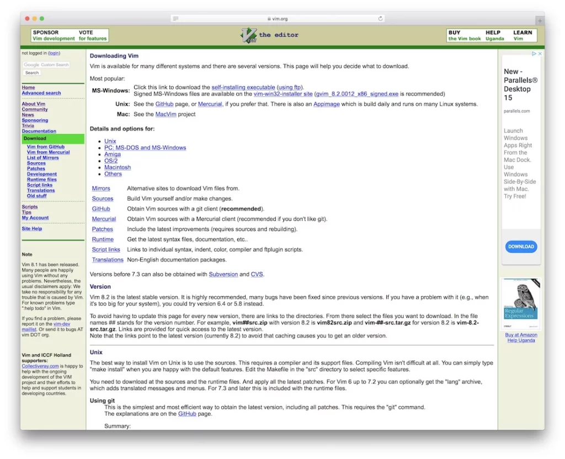Open Script links in the sidebar submenu

39,185
